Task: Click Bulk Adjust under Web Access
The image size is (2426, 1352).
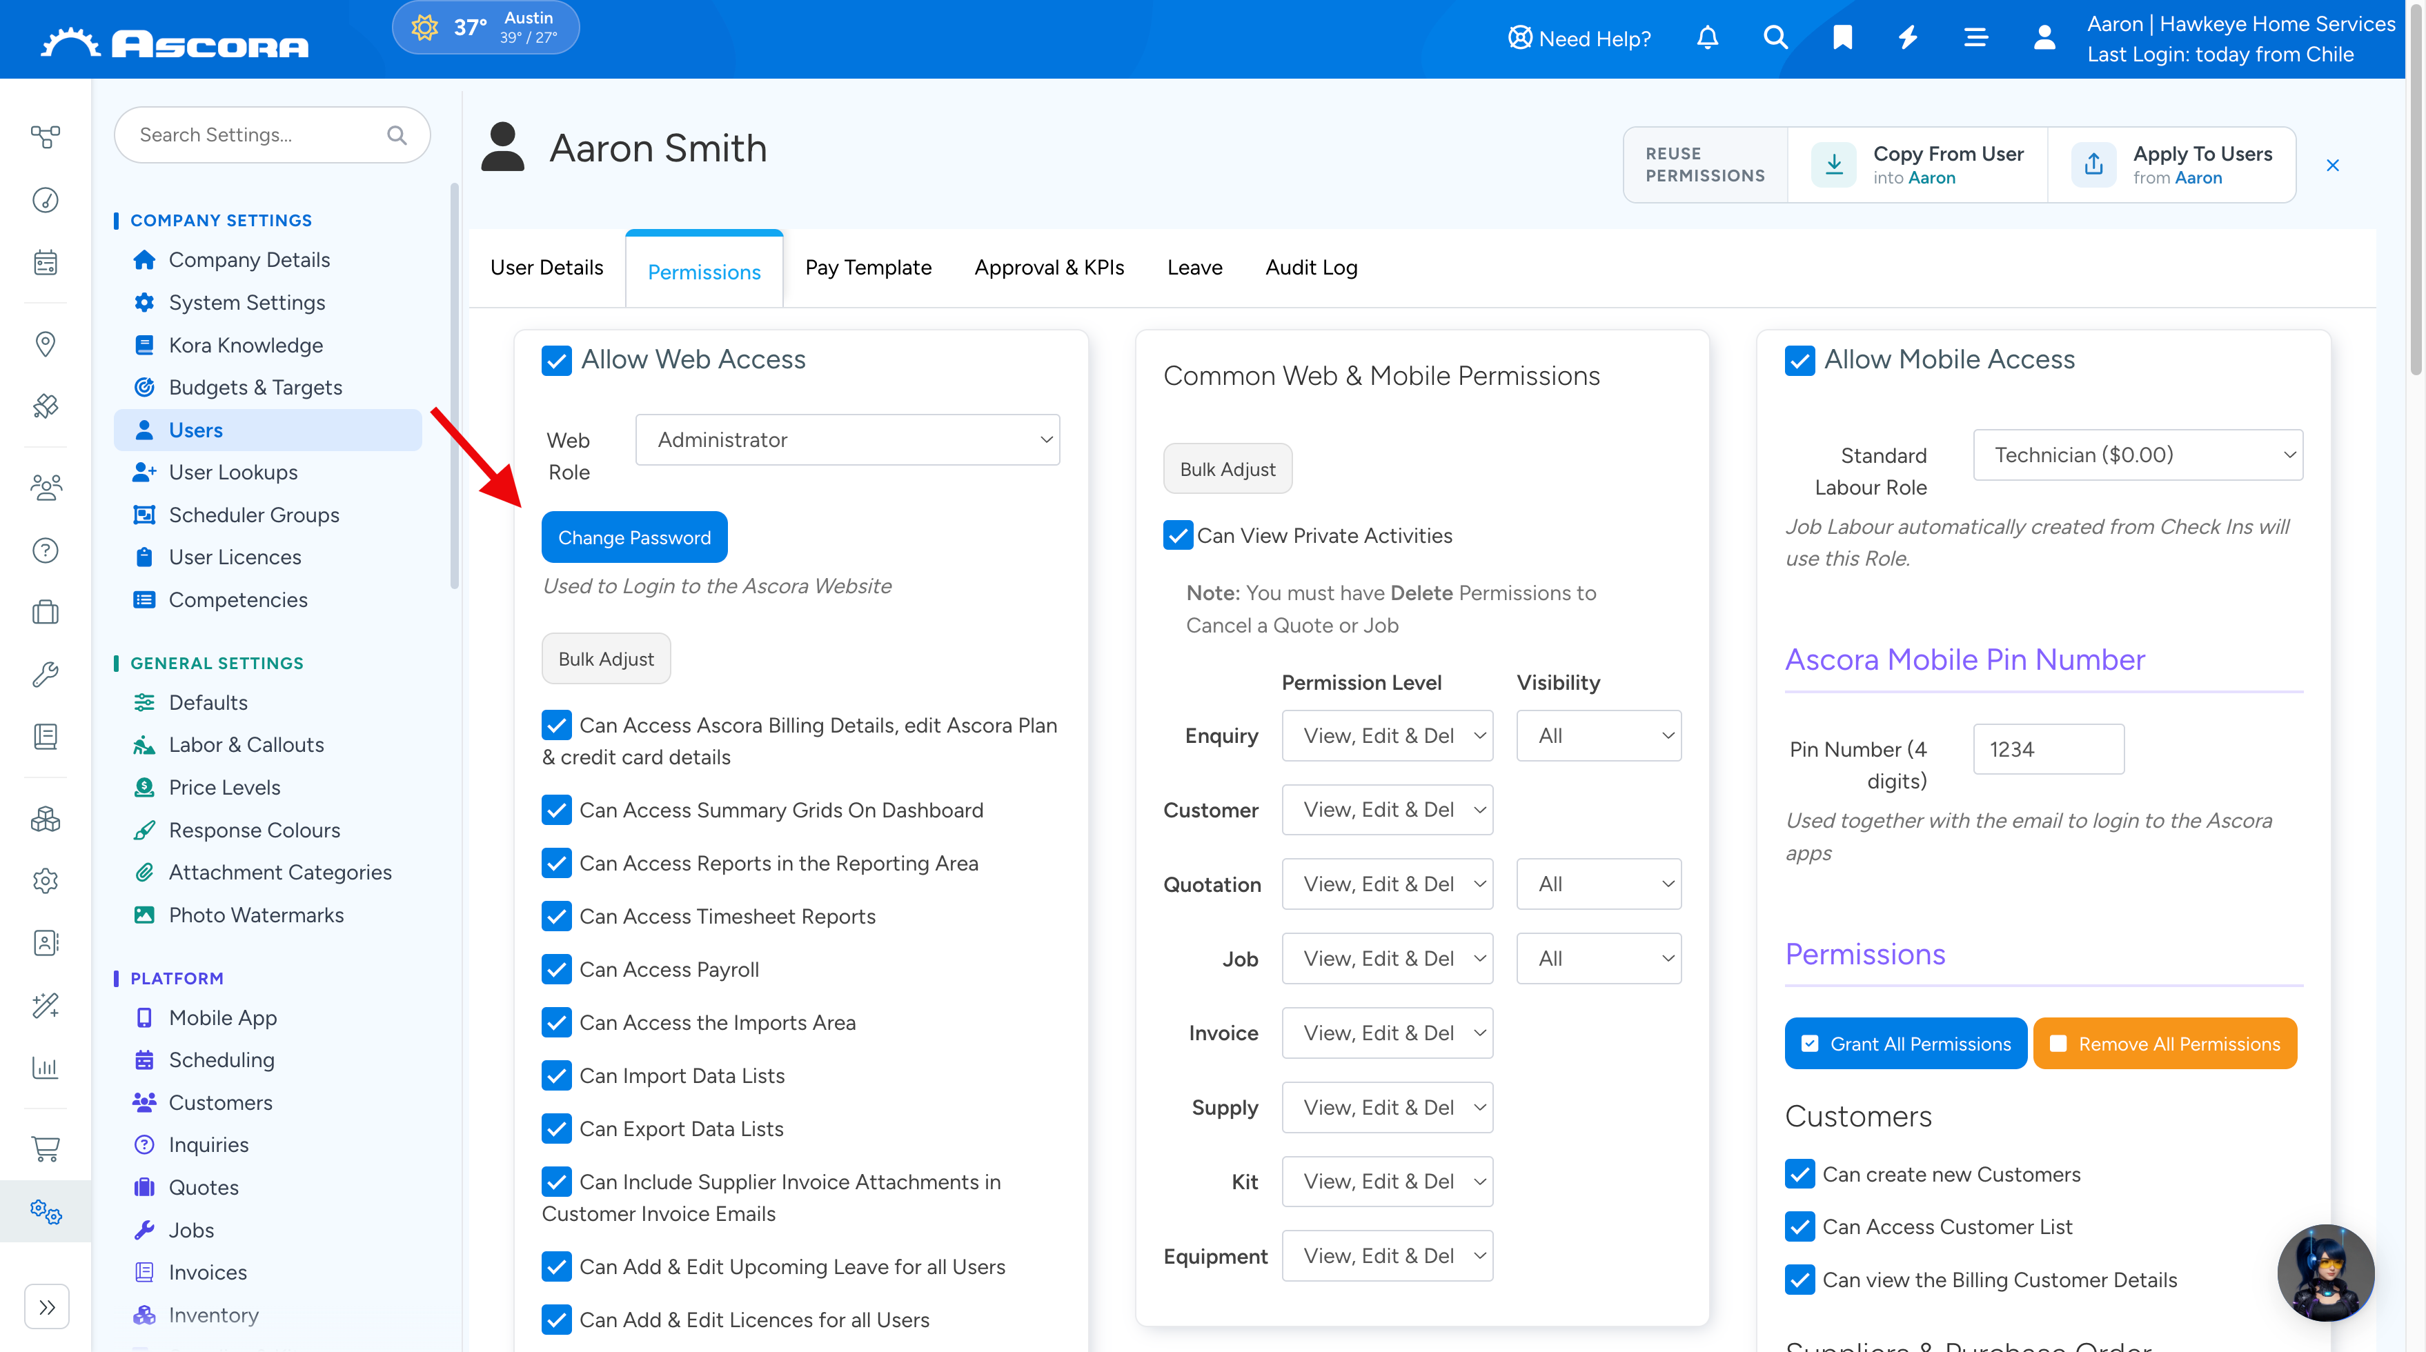Action: 606,658
